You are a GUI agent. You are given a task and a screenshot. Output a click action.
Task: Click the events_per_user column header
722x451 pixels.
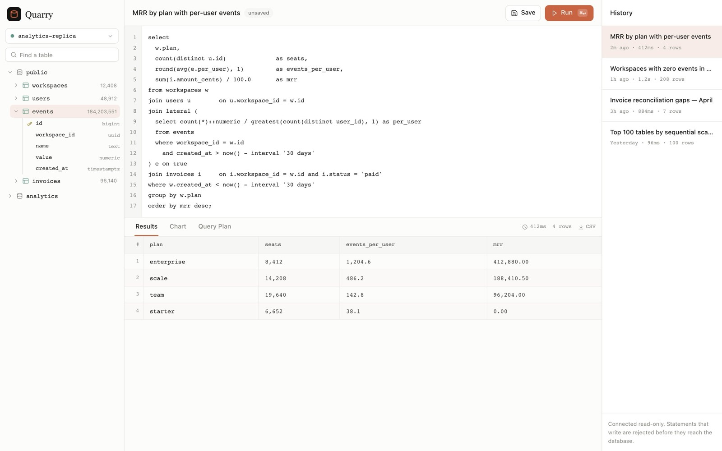click(x=413, y=244)
